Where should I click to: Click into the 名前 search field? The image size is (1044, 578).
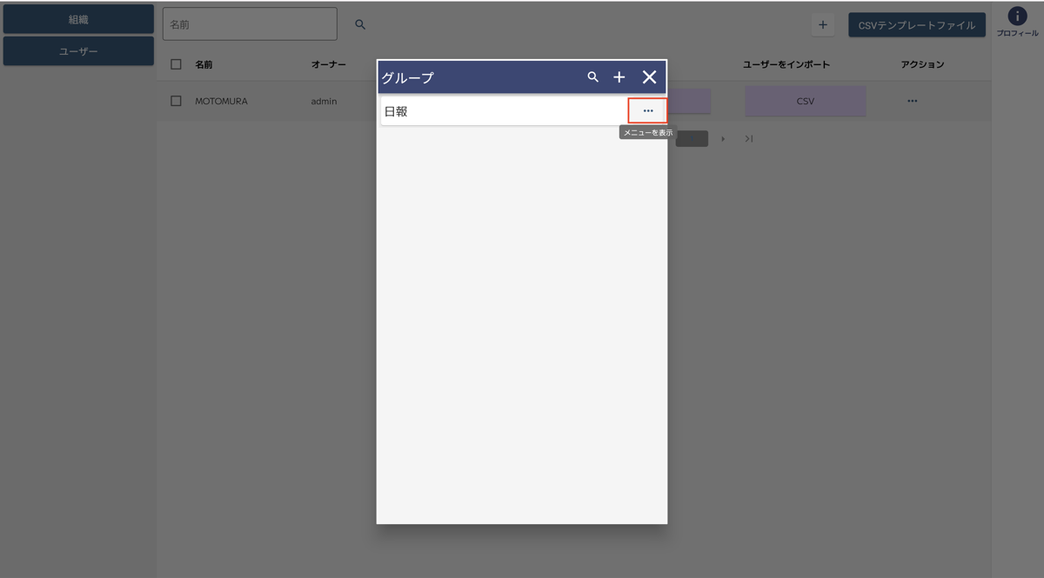click(250, 25)
